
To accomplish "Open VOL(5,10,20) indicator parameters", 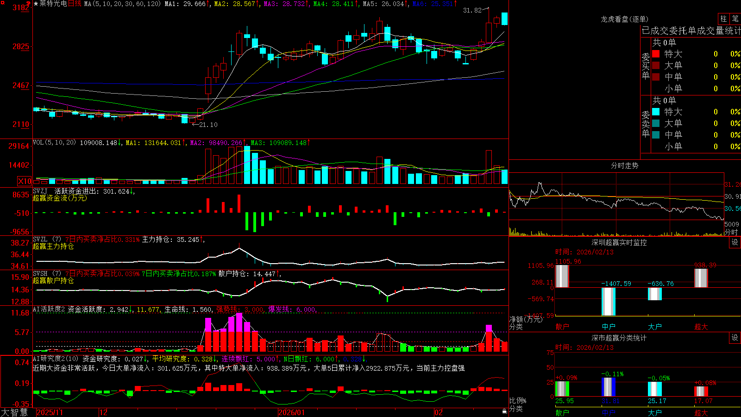I will (54, 143).
